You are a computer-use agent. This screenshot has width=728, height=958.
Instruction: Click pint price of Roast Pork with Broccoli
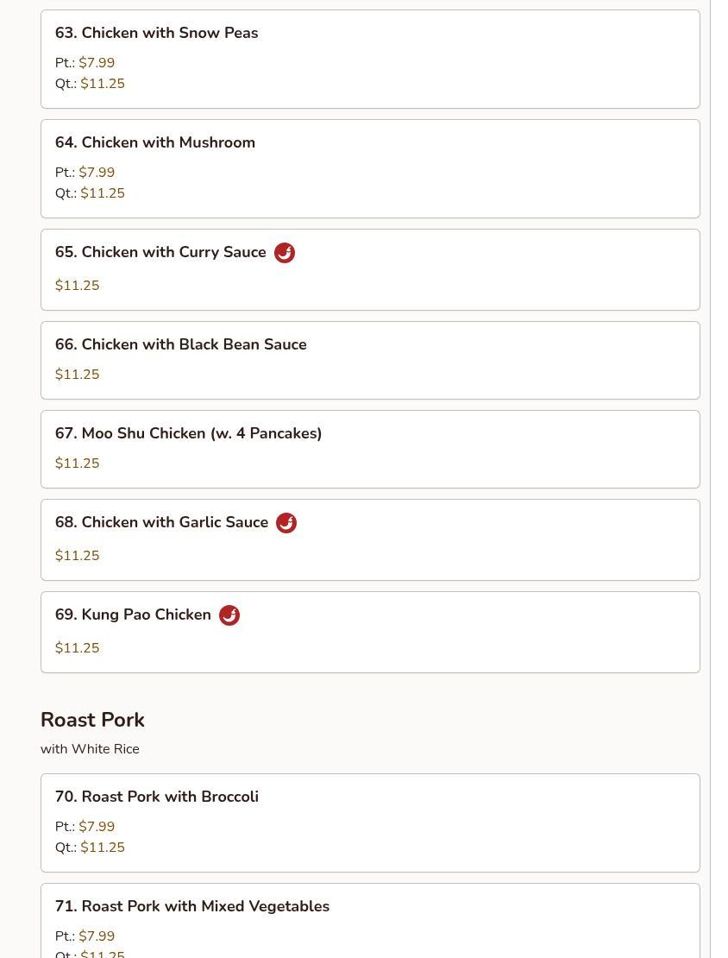pos(97,827)
